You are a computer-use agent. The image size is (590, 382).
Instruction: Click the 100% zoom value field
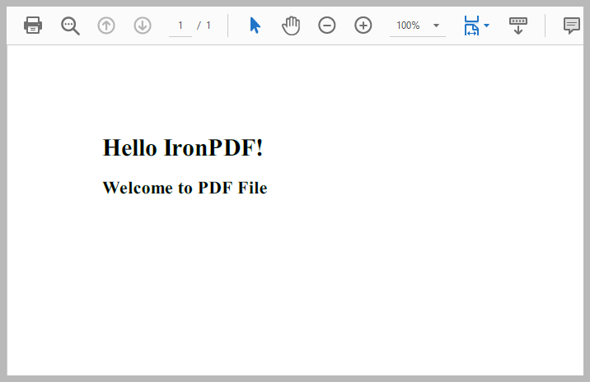408,26
